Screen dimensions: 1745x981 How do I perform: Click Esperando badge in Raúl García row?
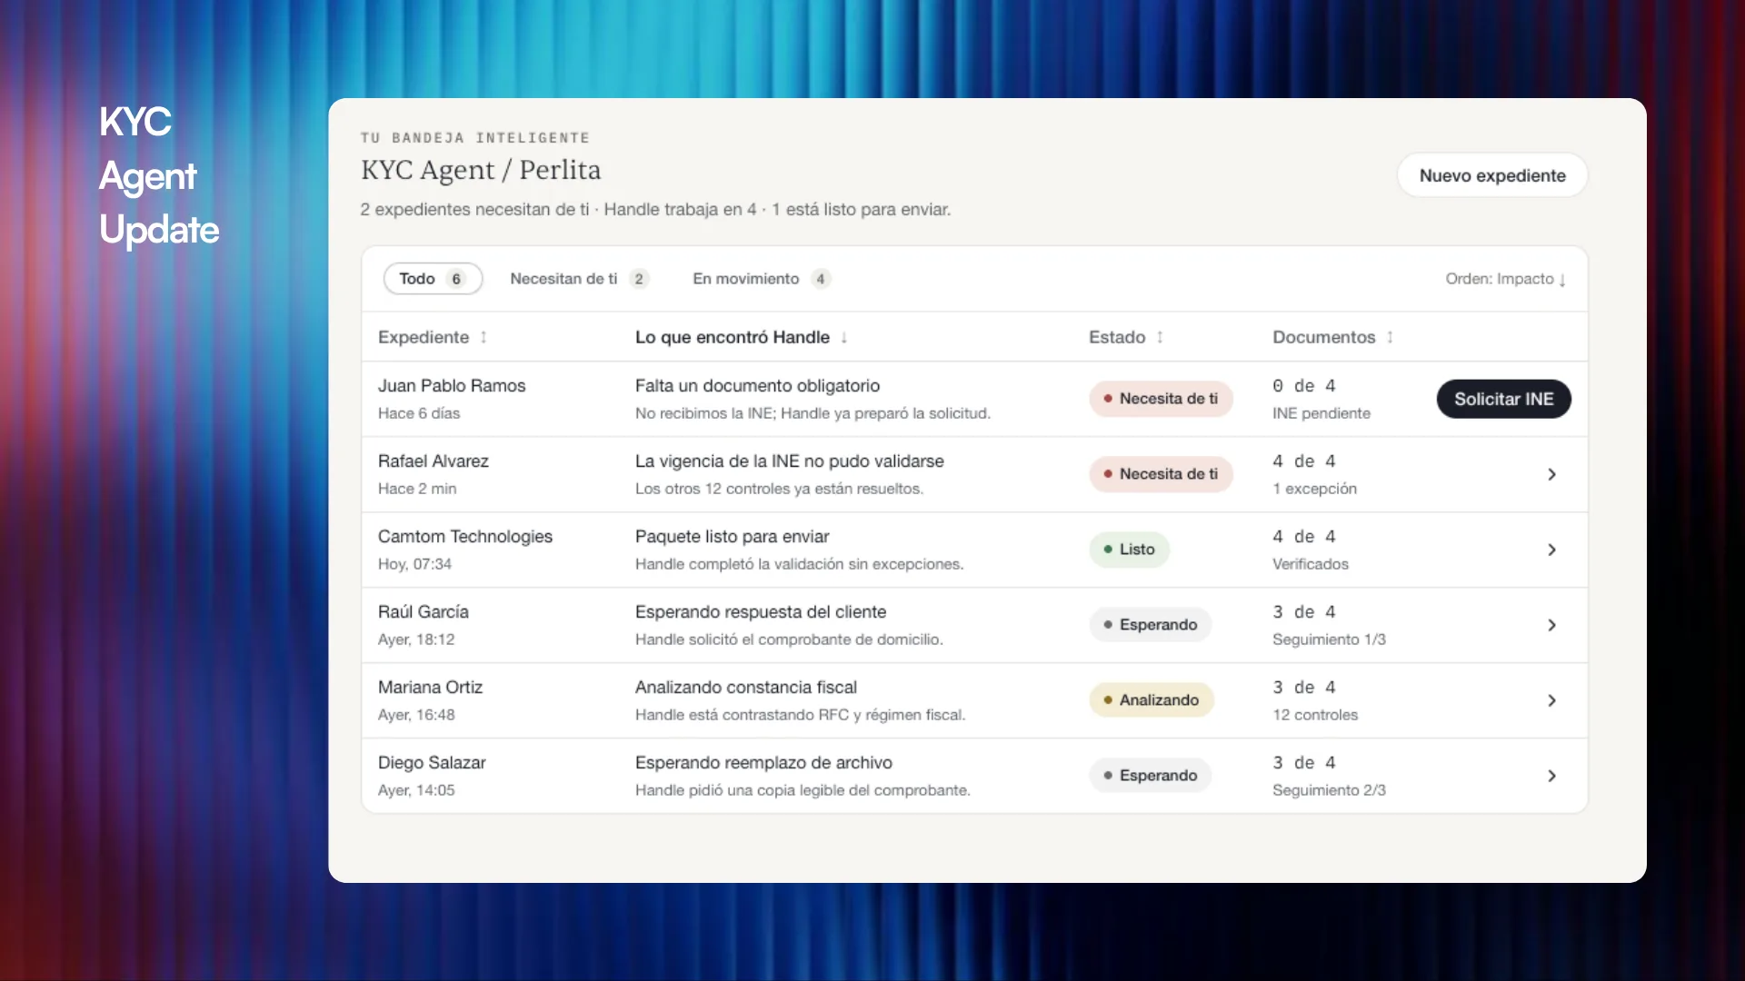point(1151,625)
